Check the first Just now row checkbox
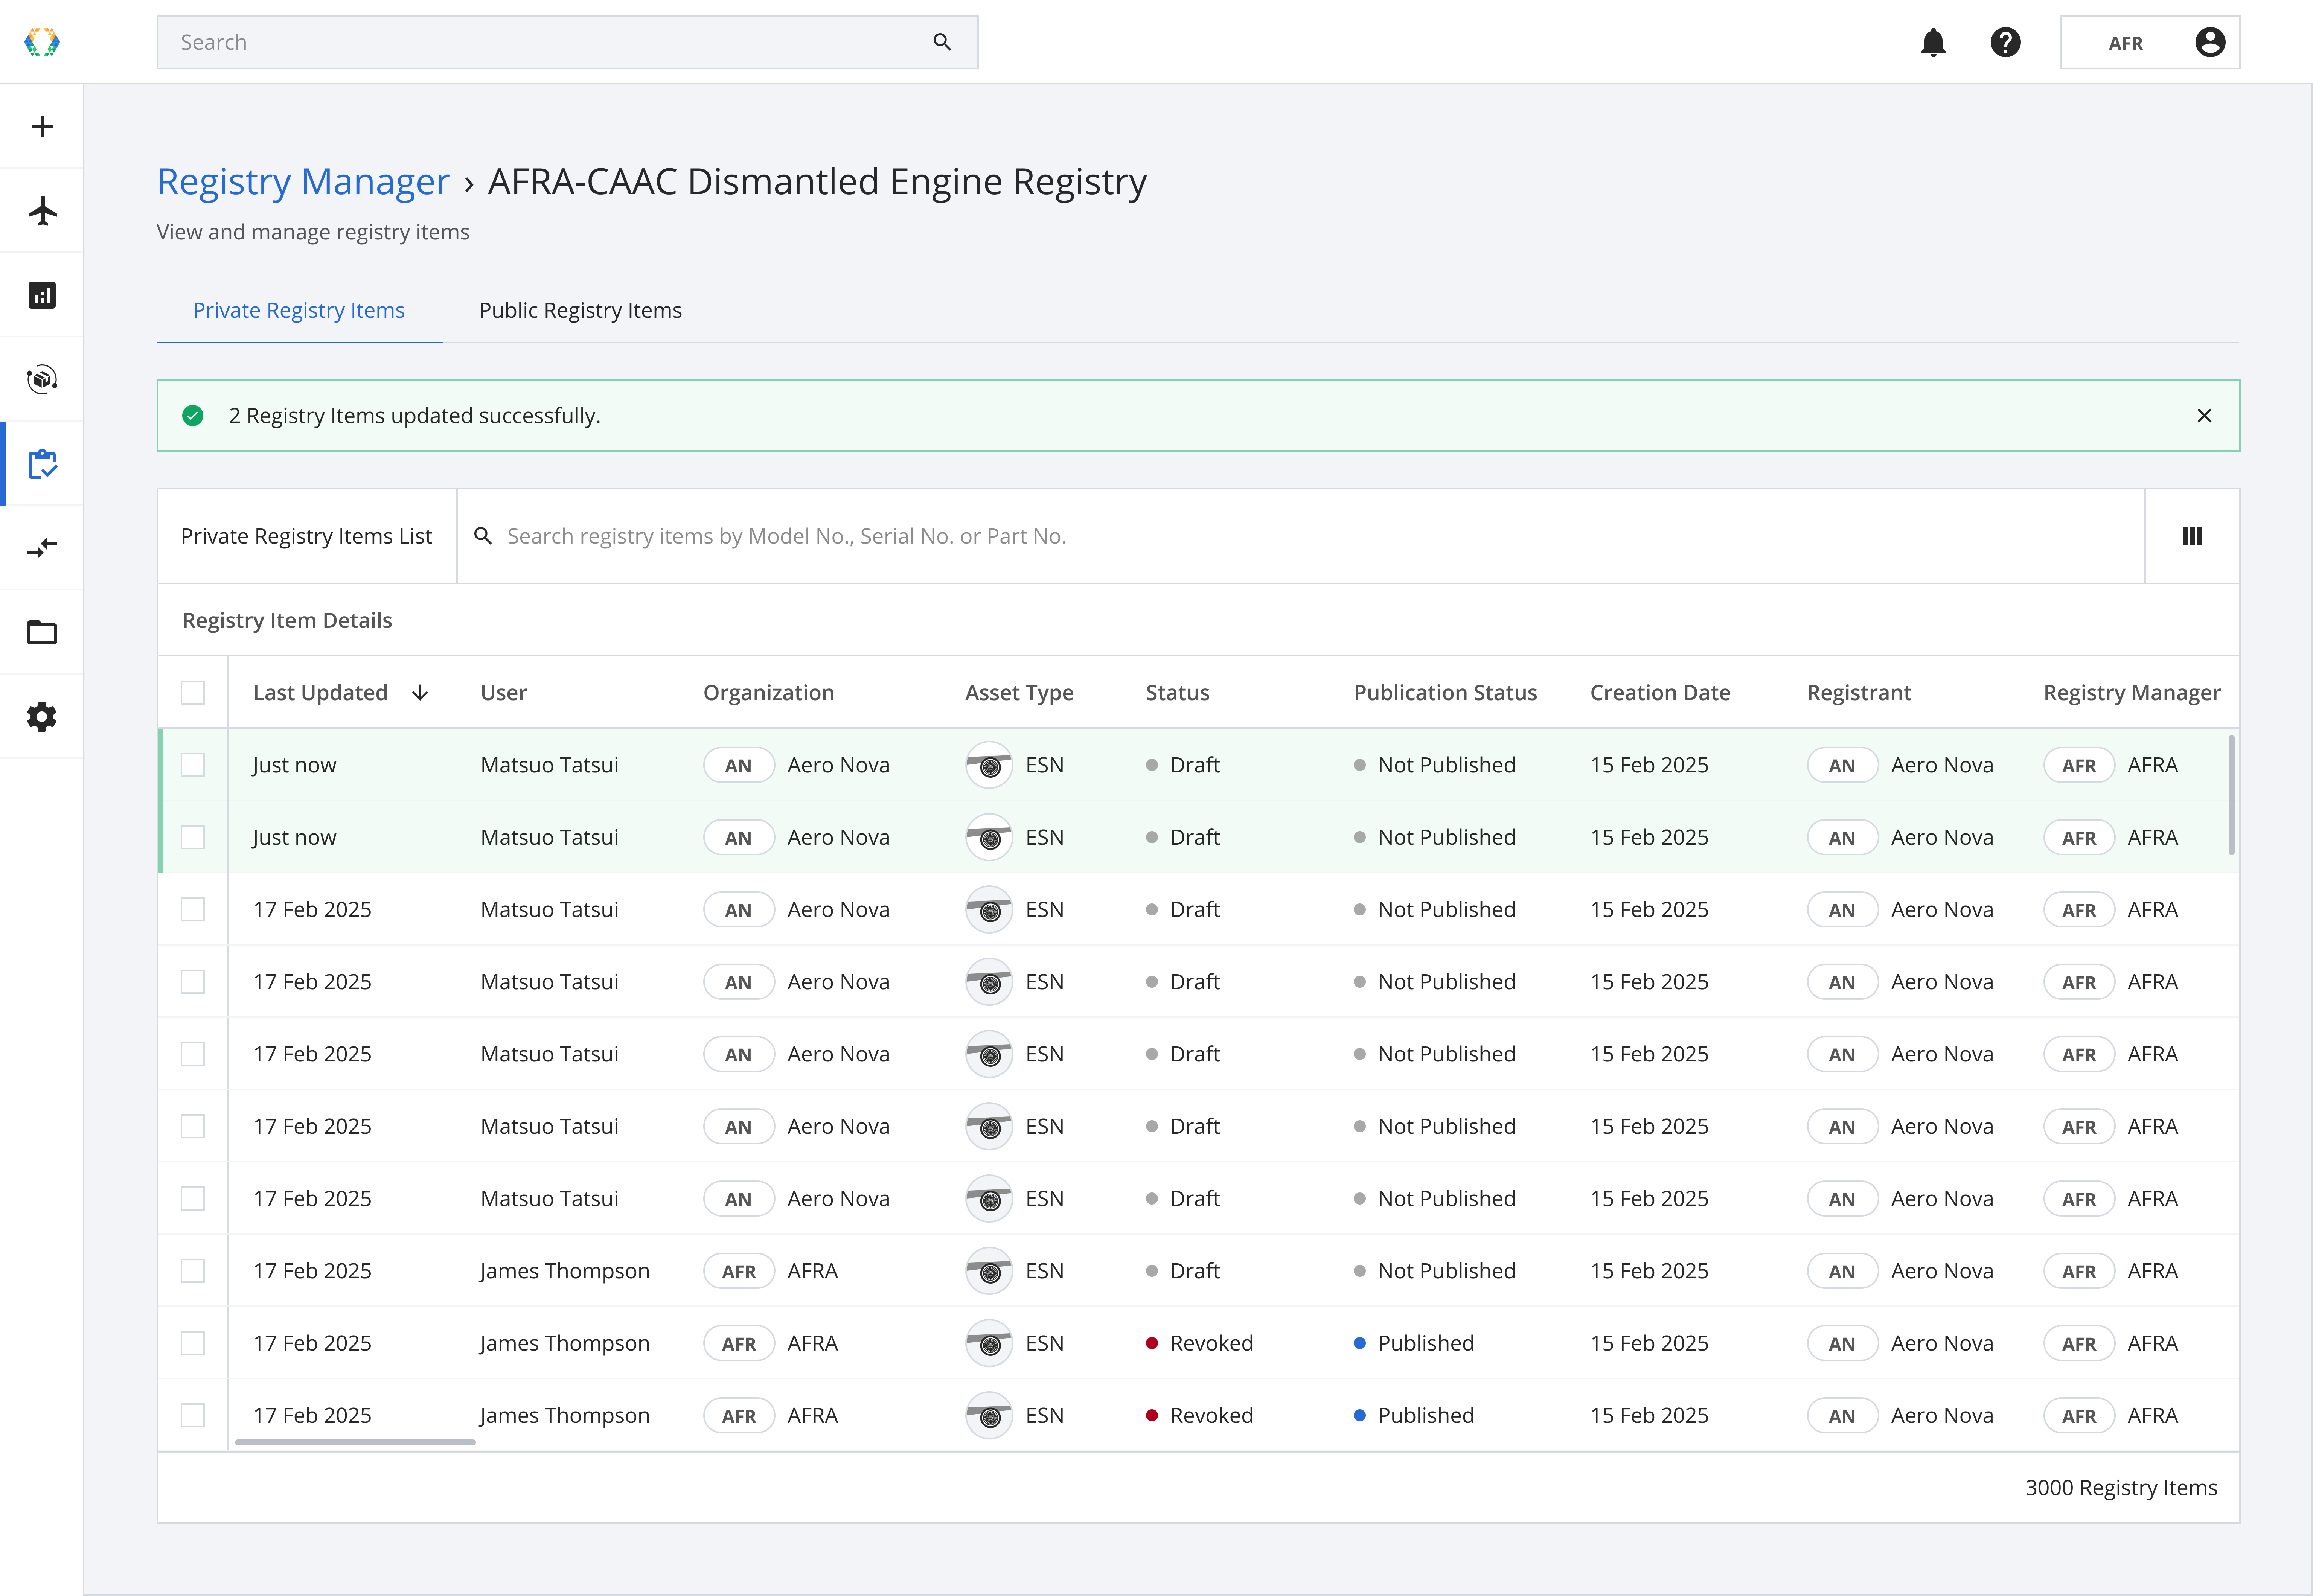This screenshot has height=1596, width=2313. pos(193,765)
